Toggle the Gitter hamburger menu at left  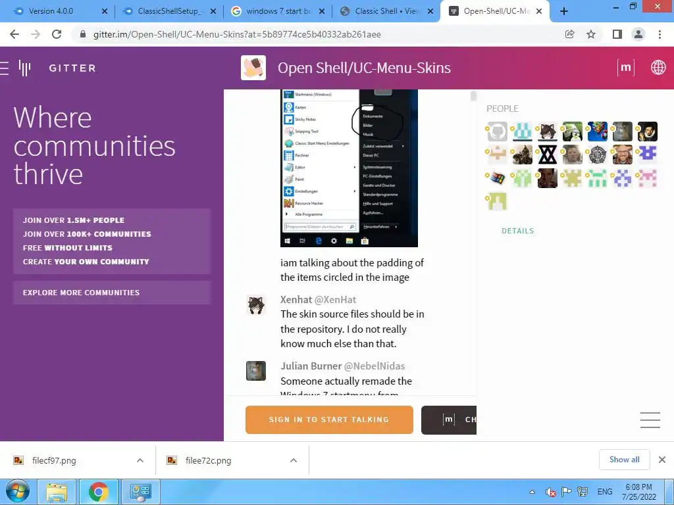(5, 68)
